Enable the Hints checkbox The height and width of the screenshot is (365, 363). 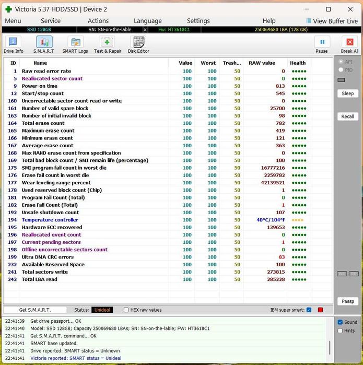pos(340,331)
